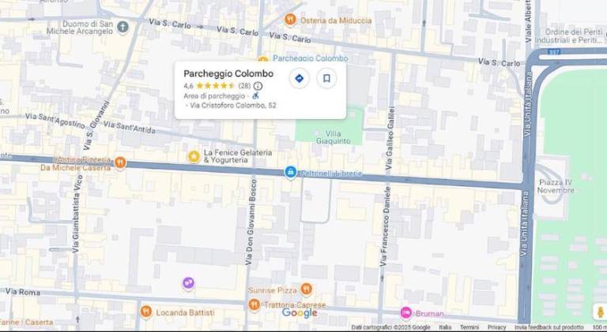The height and width of the screenshot is (332, 607).
Task: Open rating info icon next to (28)
Action: click(258, 86)
